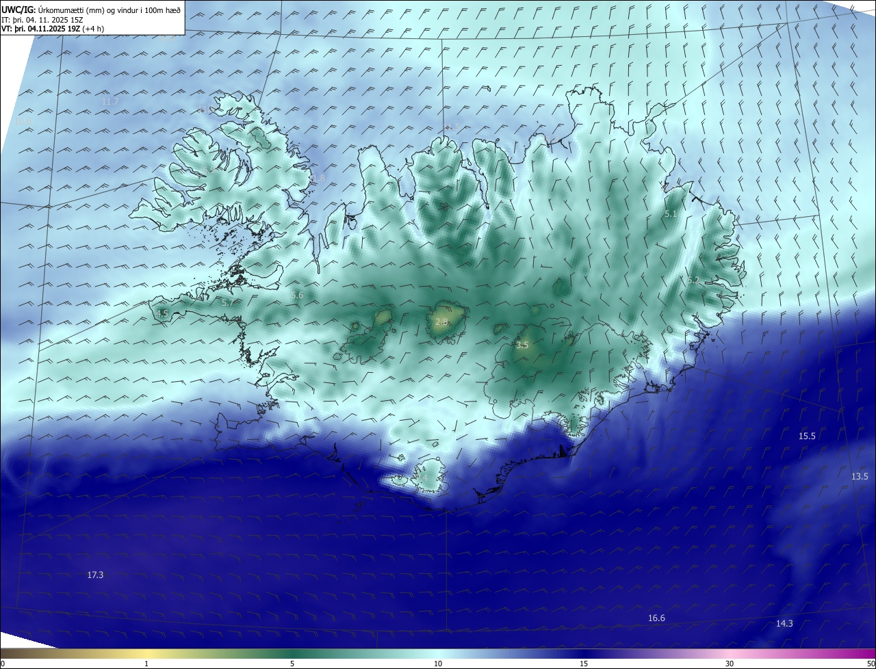The width and height of the screenshot is (876, 669).
Task: Click the 5.6 value label on the map
Action: click(x=297, y=296)
